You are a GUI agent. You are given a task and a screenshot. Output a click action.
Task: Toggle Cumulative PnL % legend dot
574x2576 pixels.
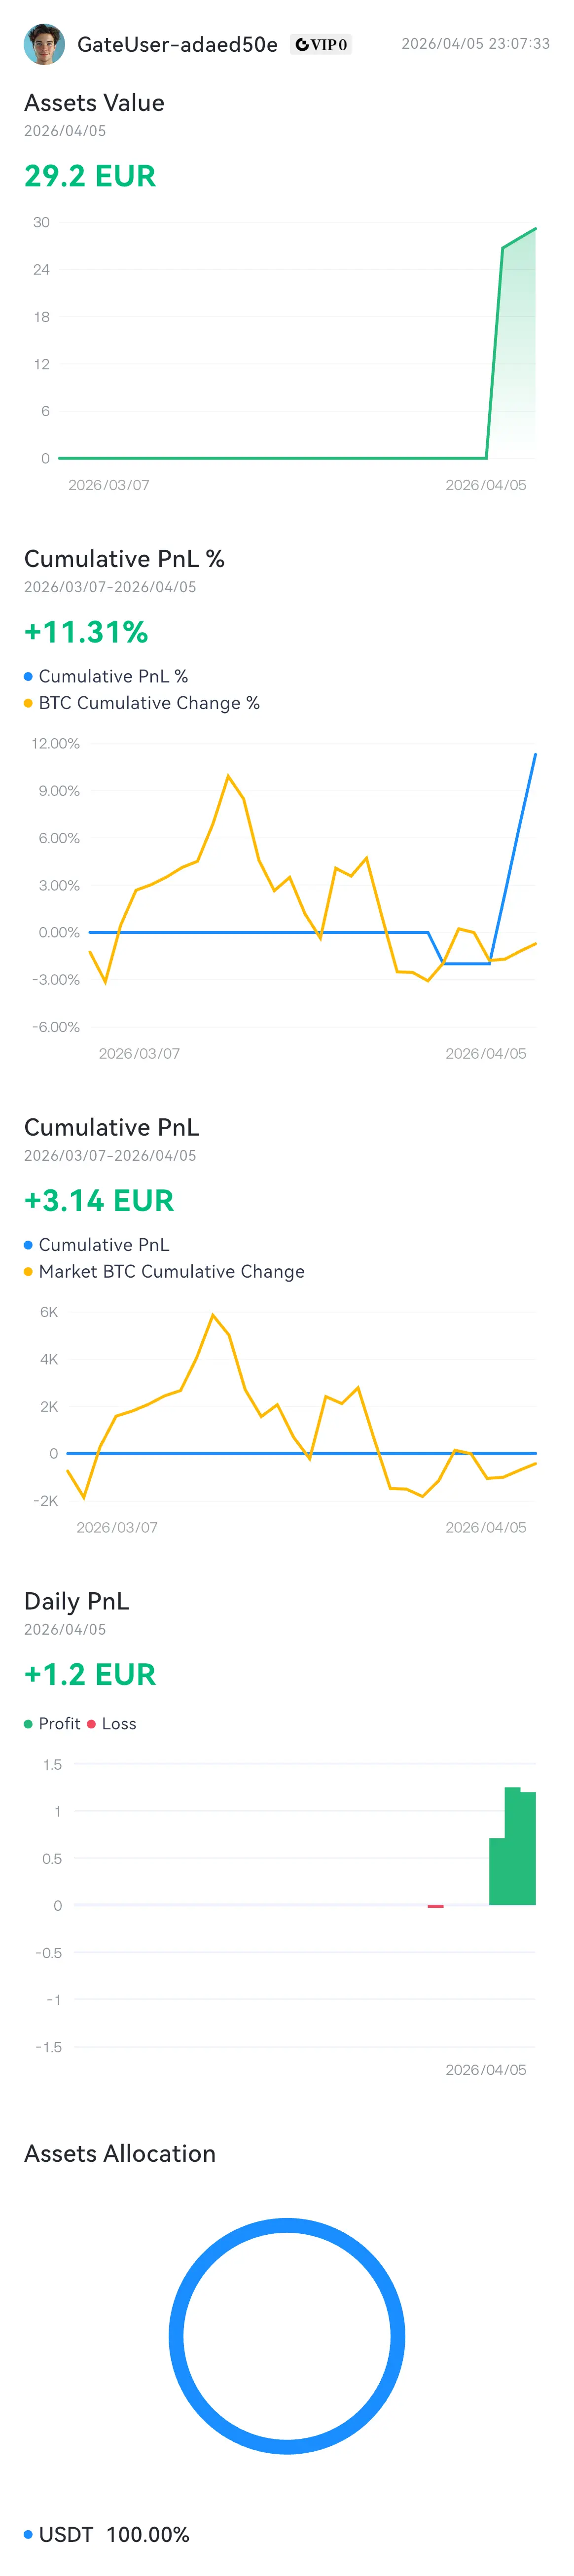tap(28, 677)
